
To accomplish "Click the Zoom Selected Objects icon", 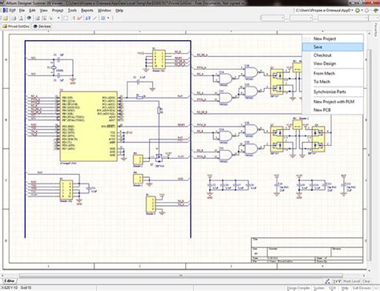I will pos(51,18).
